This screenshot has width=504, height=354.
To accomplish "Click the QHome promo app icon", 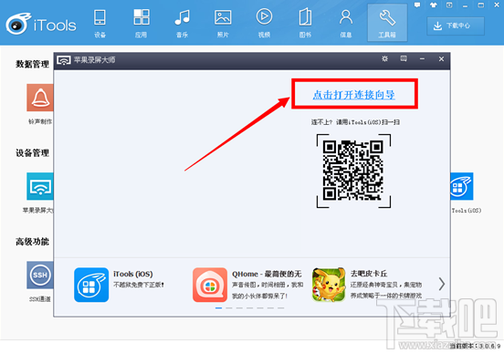I will point(210,285).
